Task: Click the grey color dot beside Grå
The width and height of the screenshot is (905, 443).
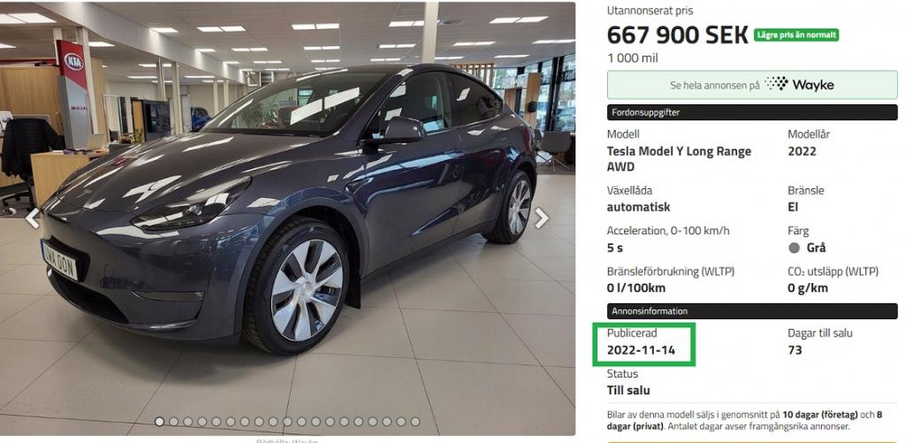Action: [x=795, y=248]
